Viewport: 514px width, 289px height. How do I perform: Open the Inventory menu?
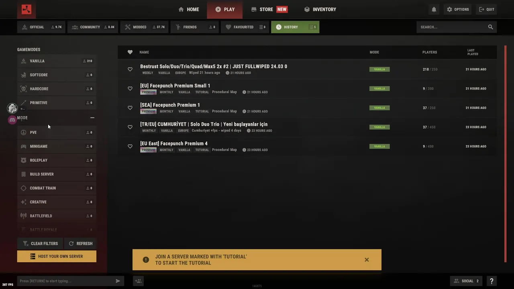[320, 9]
